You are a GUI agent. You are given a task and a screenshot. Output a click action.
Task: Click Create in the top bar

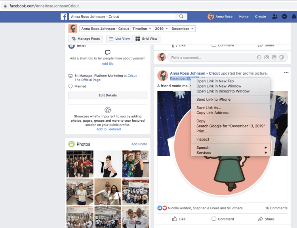click(260, 17)
